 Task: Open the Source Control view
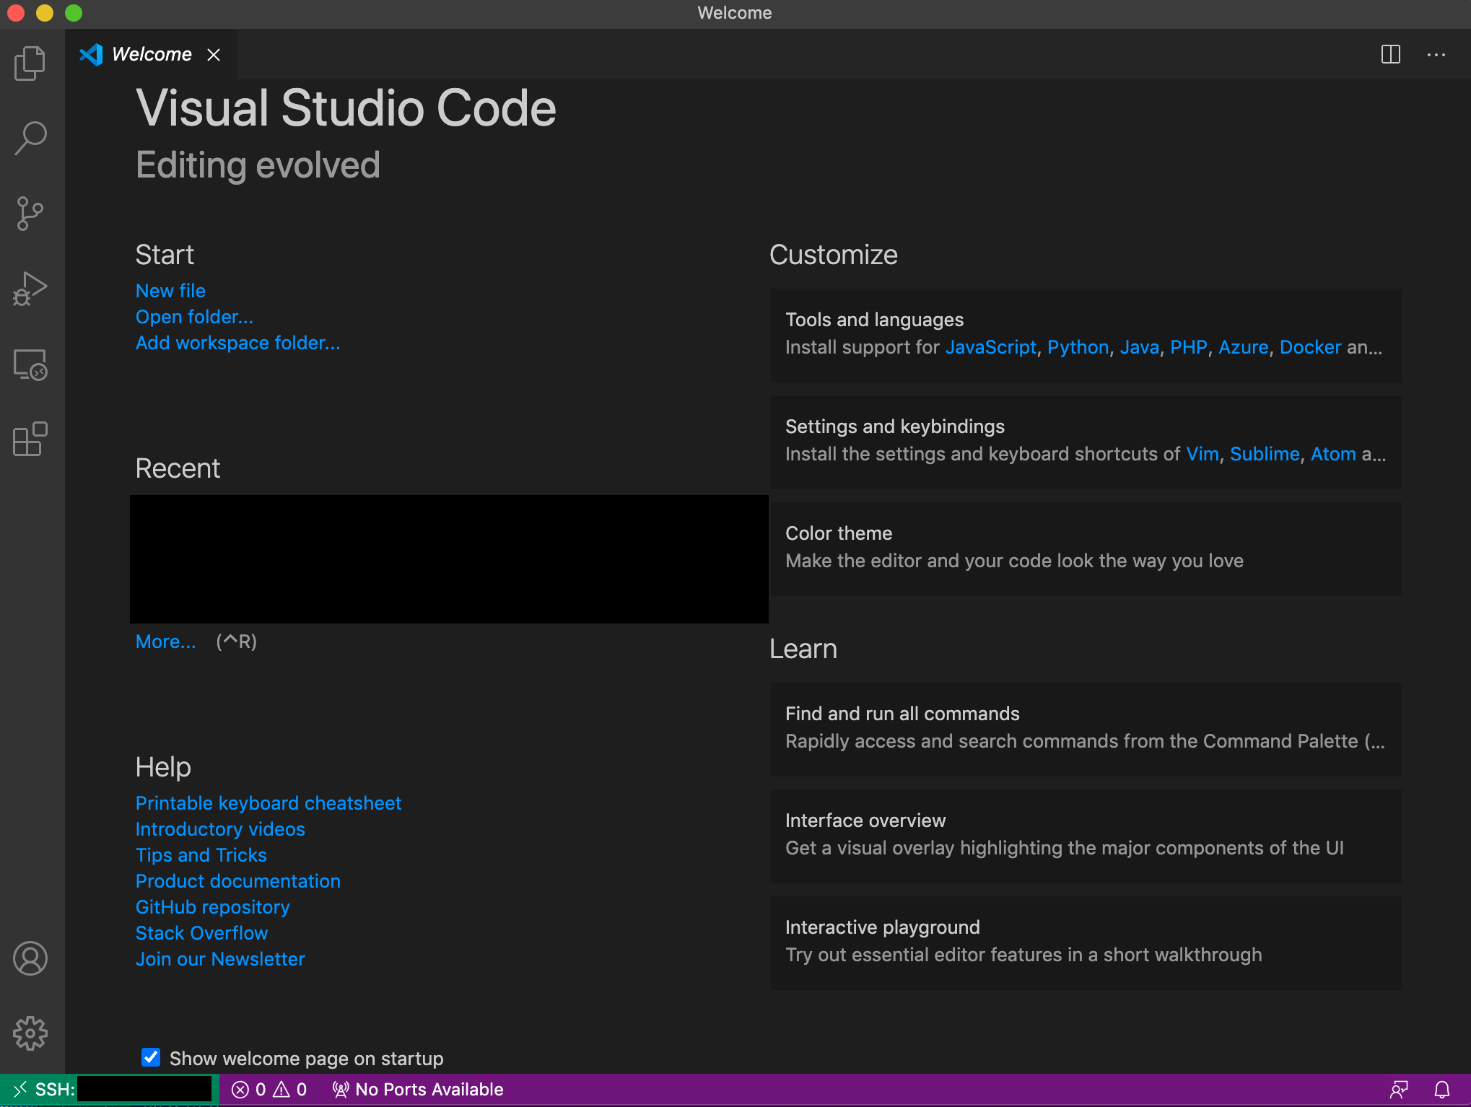[30, 214]
